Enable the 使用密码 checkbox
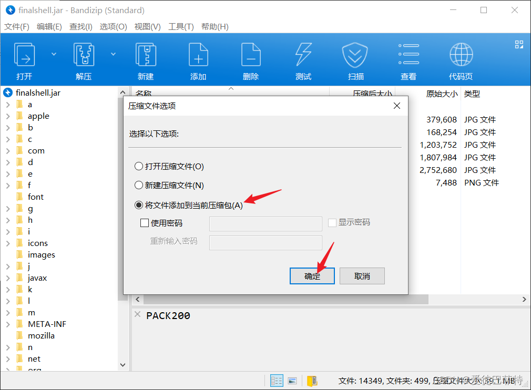Screen dimensions: 531x390 (x=145, y=223)
